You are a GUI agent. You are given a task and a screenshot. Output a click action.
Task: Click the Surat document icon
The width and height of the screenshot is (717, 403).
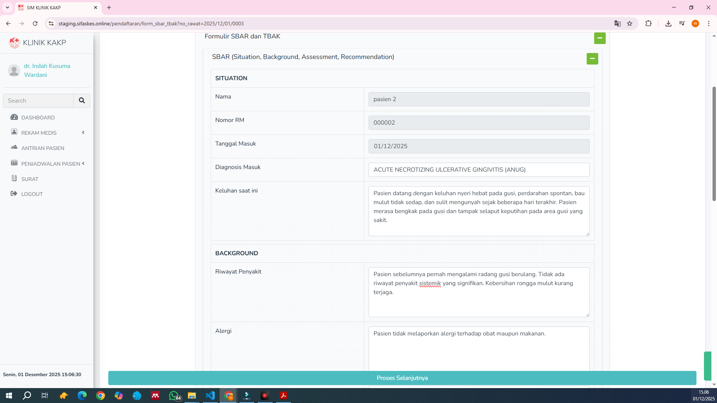tap(14, 178)
